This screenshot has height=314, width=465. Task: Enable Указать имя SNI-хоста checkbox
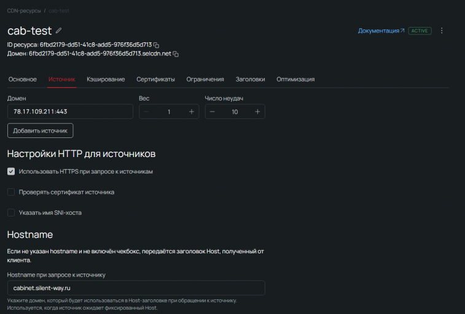click(11, 212)
